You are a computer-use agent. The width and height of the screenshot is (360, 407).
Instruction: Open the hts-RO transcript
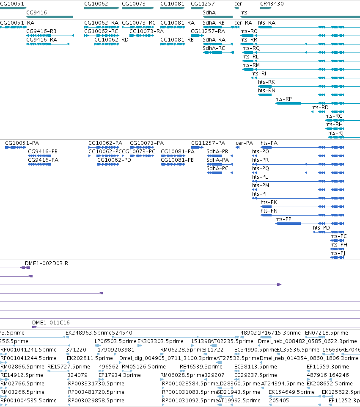[300, 36]
